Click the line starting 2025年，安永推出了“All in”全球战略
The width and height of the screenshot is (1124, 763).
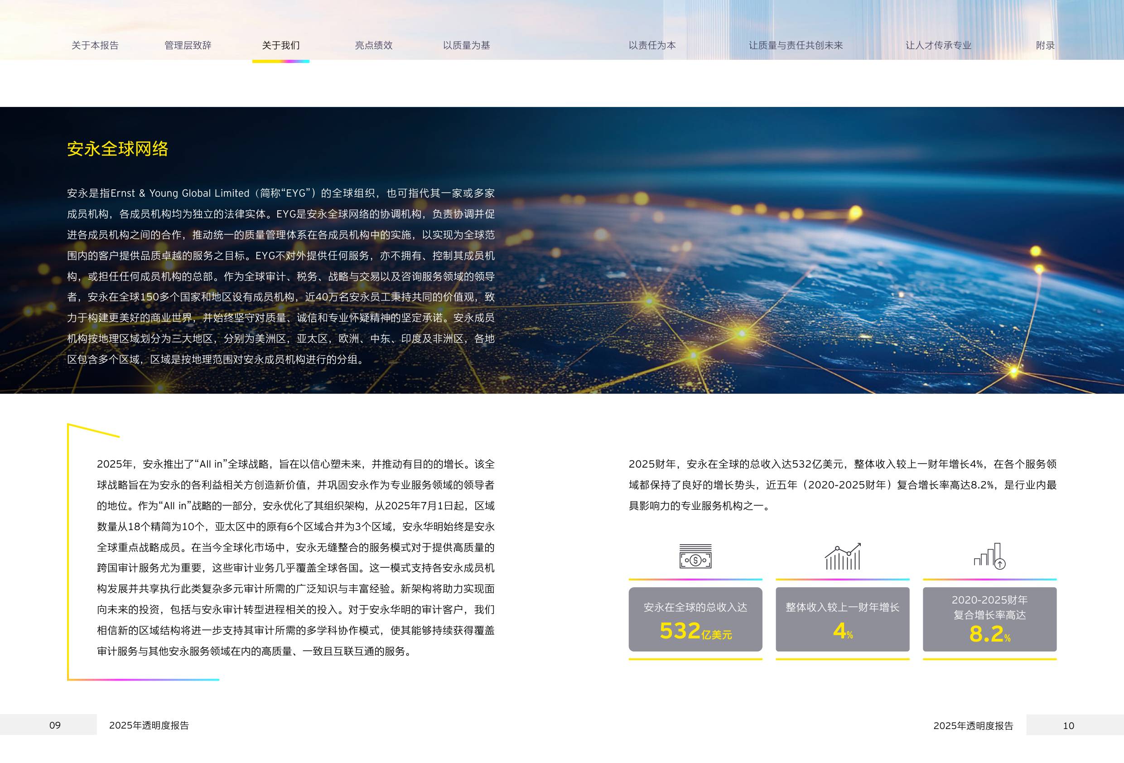tap(295, 464)
